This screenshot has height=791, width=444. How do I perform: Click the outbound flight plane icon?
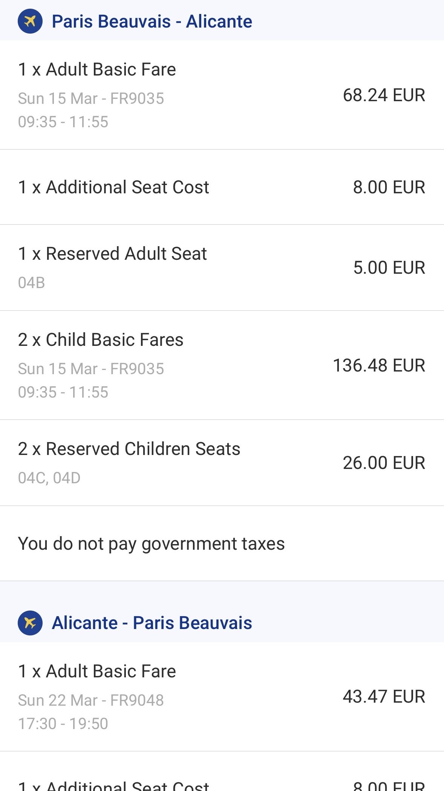(30, 21)
